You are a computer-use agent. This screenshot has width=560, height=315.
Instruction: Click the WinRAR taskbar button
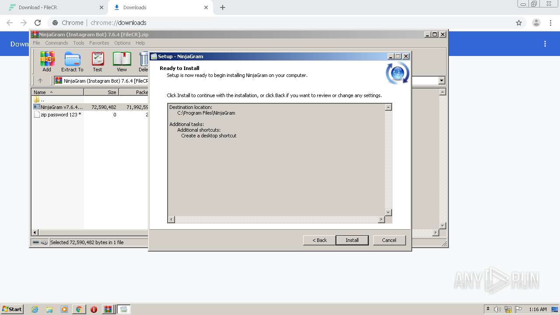(108, 309)
